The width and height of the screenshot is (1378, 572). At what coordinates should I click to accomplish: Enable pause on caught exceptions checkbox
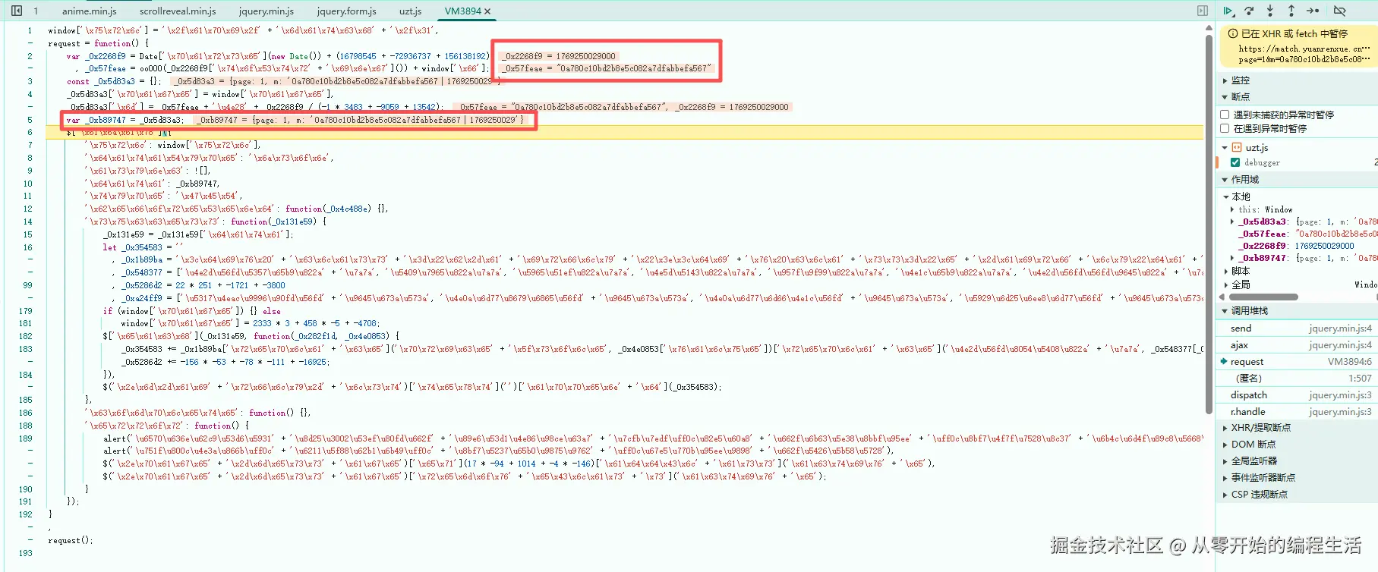click(x=1225, y=128)
